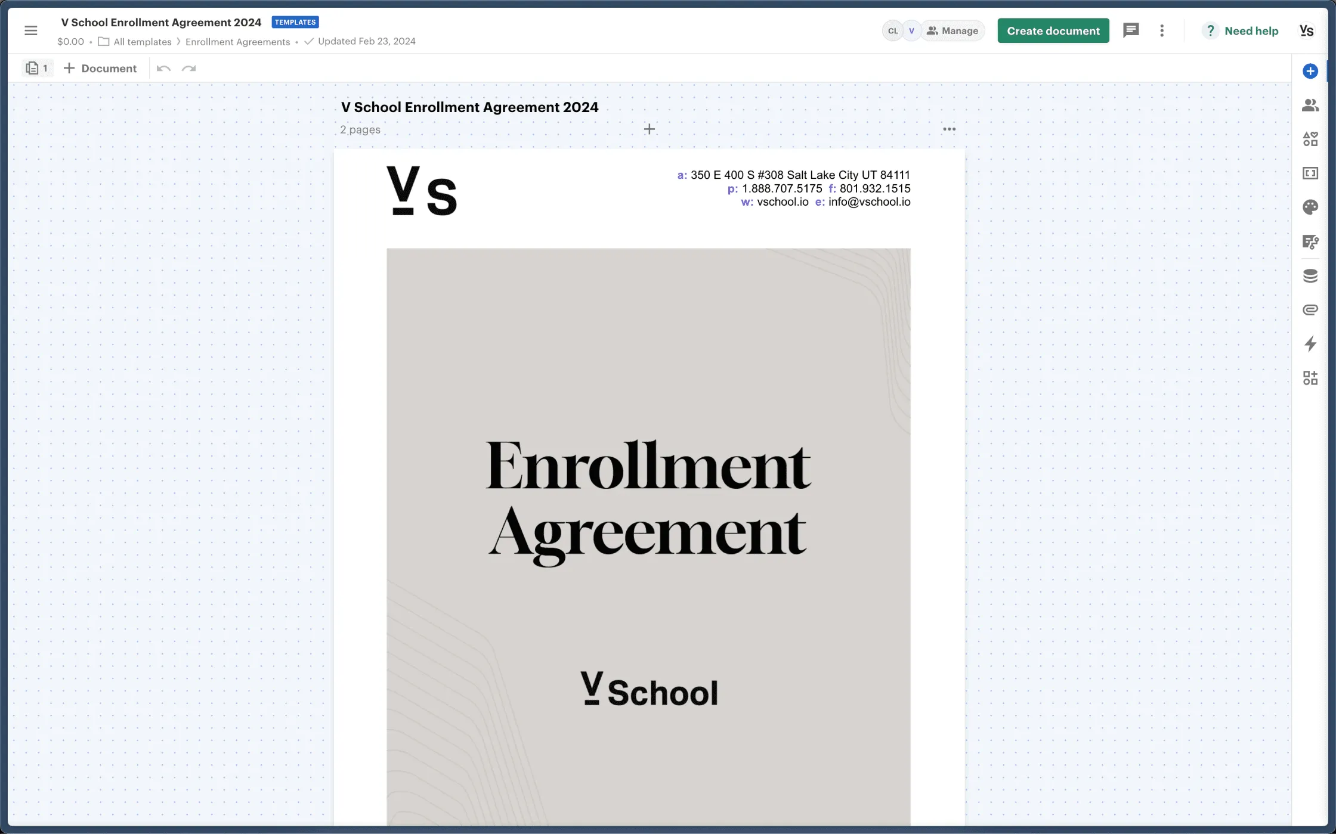
Task: Click the TEMPLATES badge
Action: coord(295,22)
